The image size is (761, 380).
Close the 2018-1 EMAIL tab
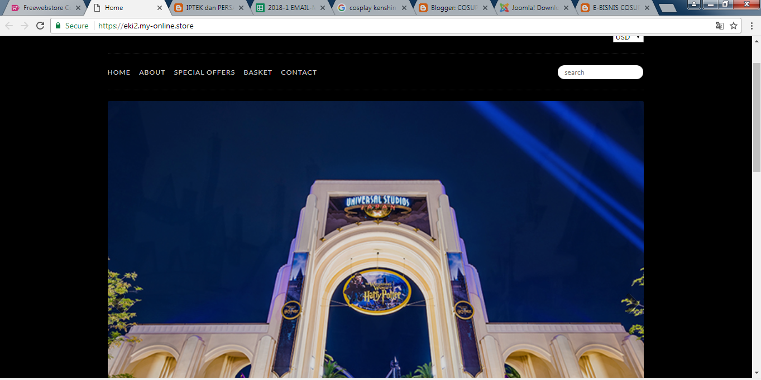(323, 8)
